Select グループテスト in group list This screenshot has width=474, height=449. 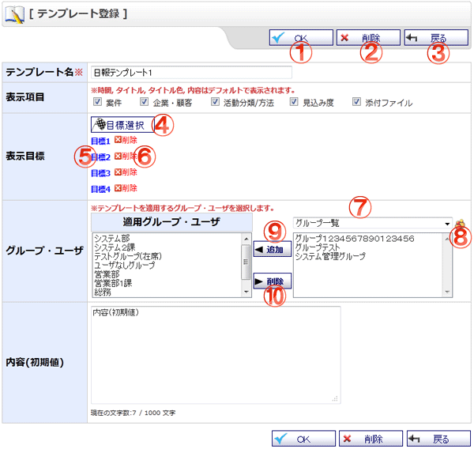(318, 247)
